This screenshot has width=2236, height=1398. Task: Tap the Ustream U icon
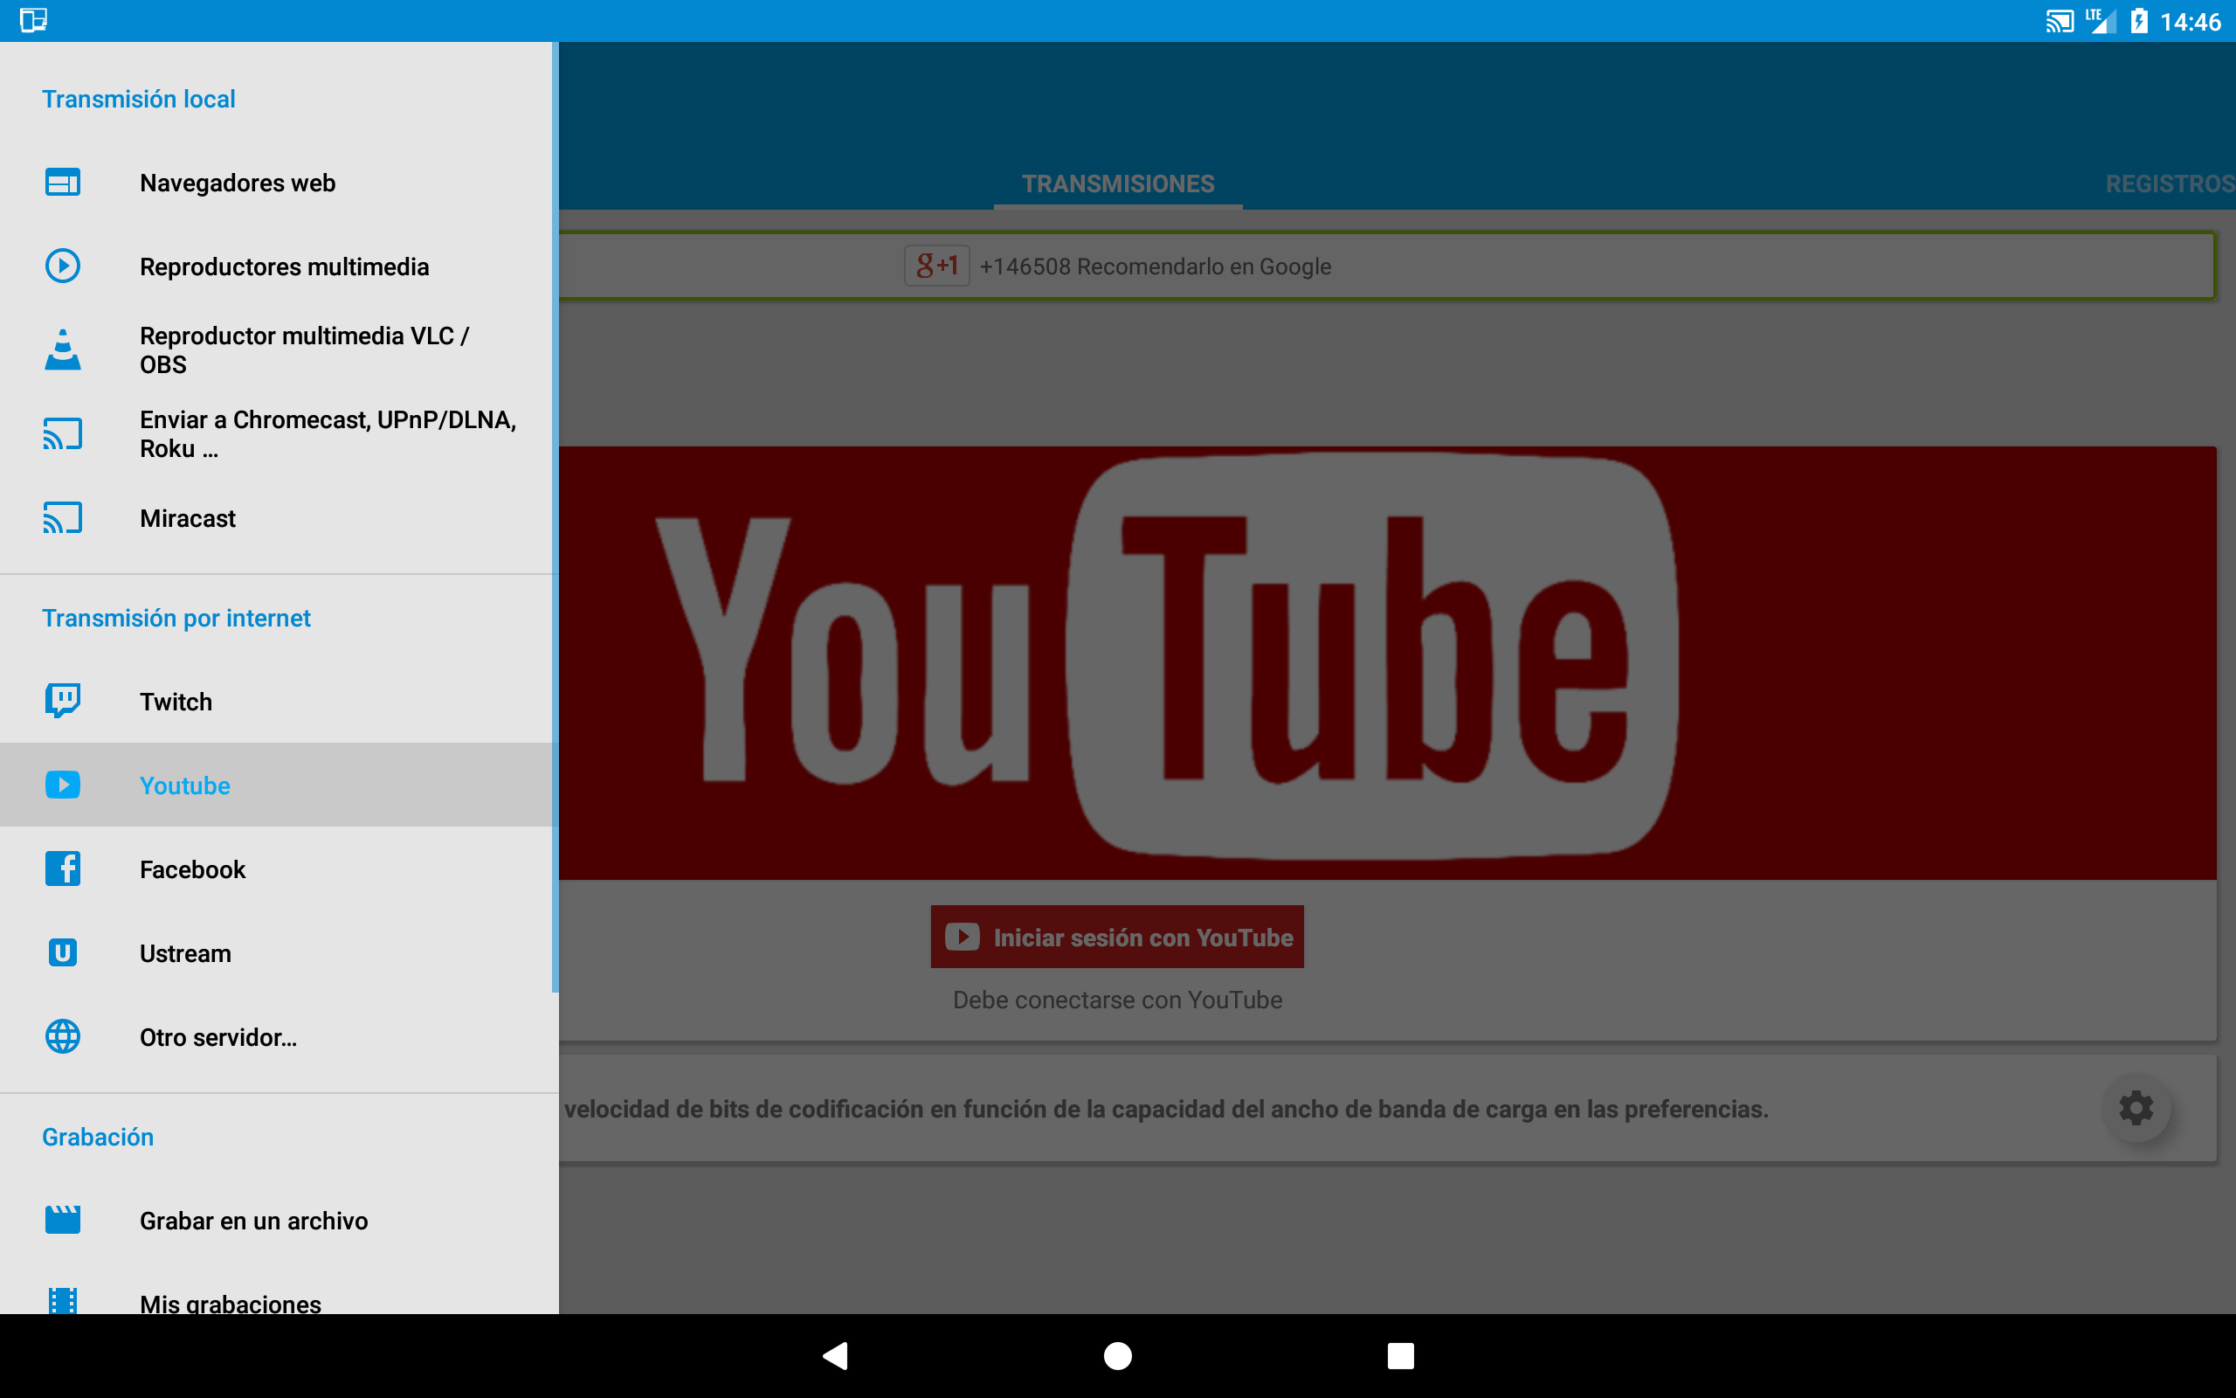click(x=63, y=952)
